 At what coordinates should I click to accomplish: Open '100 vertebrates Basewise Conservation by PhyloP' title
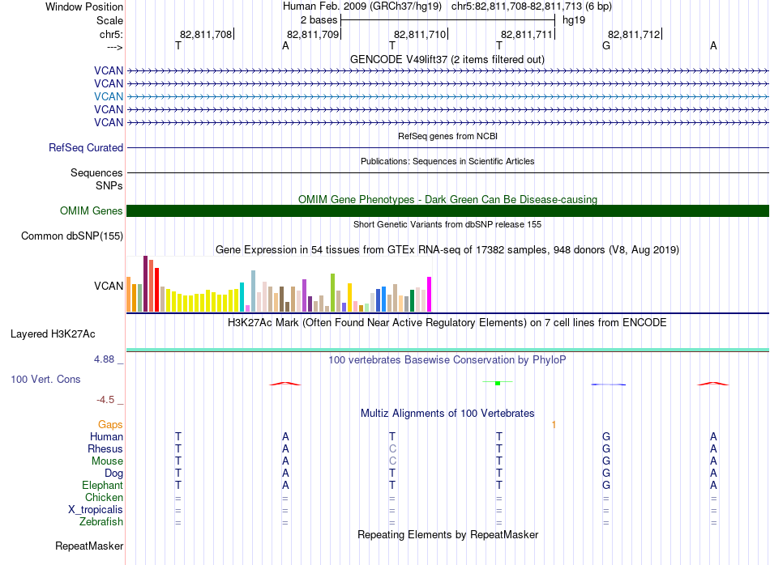tap(447, 360)
